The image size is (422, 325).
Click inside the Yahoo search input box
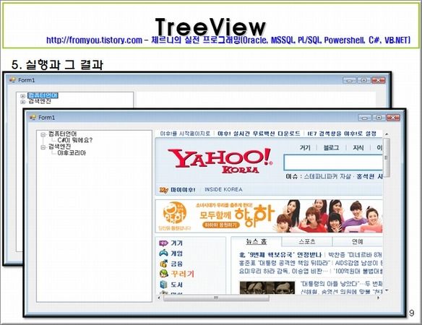333,162
